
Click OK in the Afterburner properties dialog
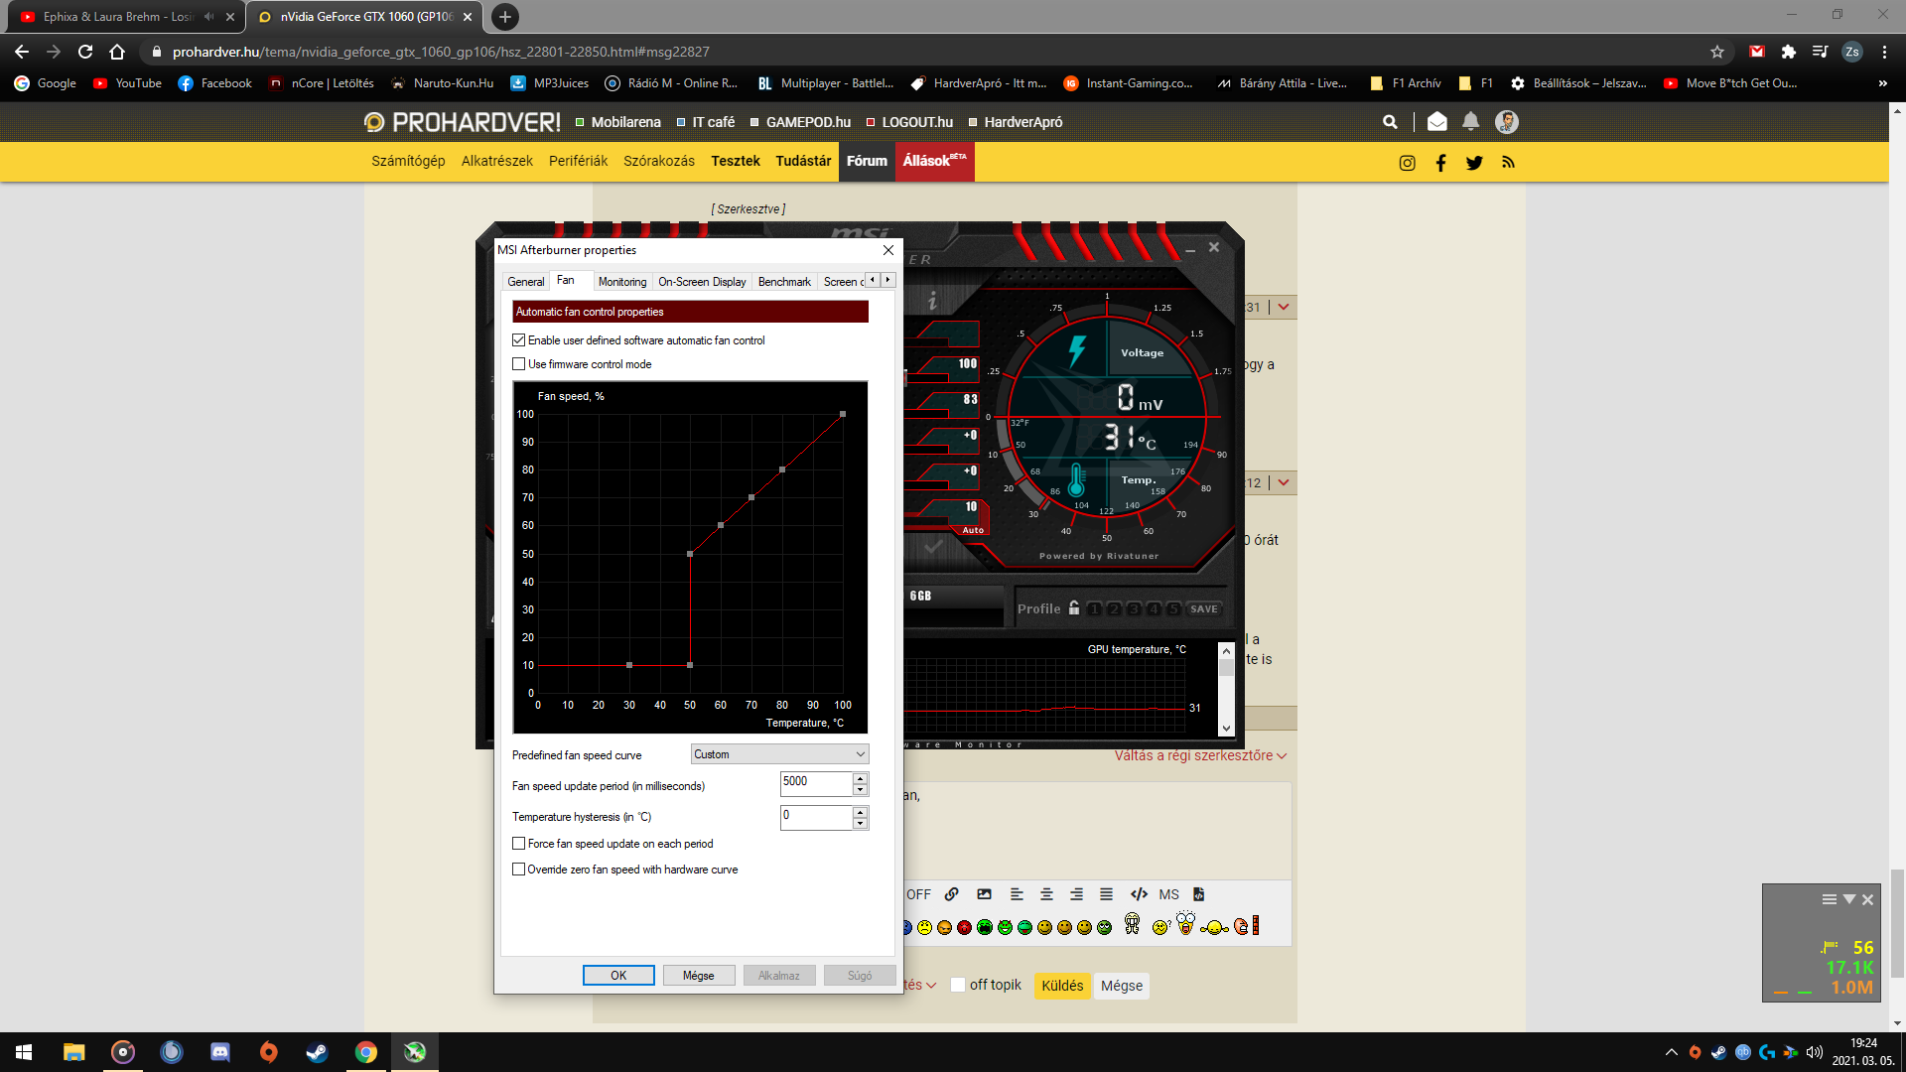[618, 976]
